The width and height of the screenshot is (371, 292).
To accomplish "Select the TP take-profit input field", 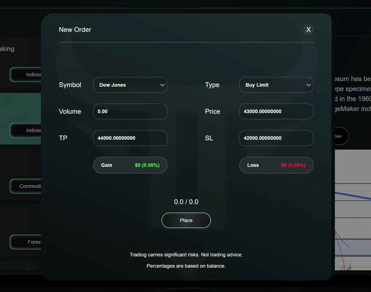I will click(x=130, y=138).
